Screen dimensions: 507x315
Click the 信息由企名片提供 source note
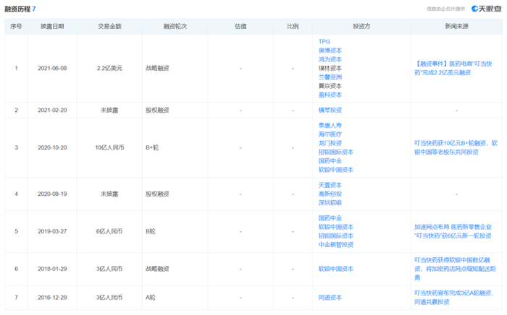(445, 9)
